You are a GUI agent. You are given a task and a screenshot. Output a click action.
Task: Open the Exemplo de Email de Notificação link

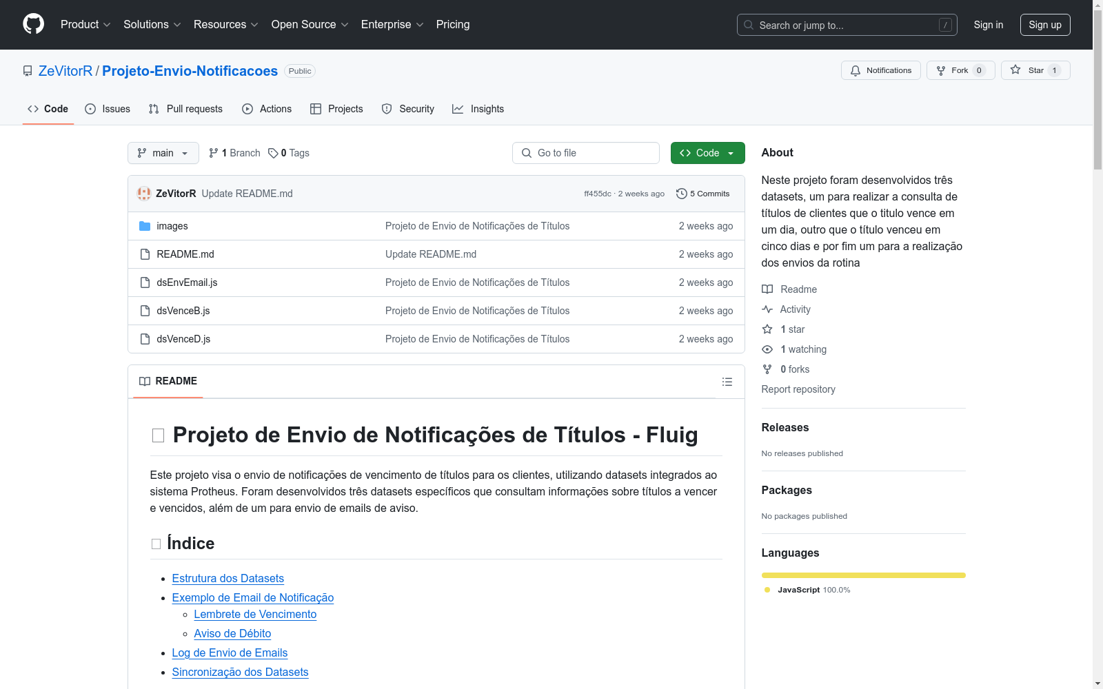click(252, 598)
